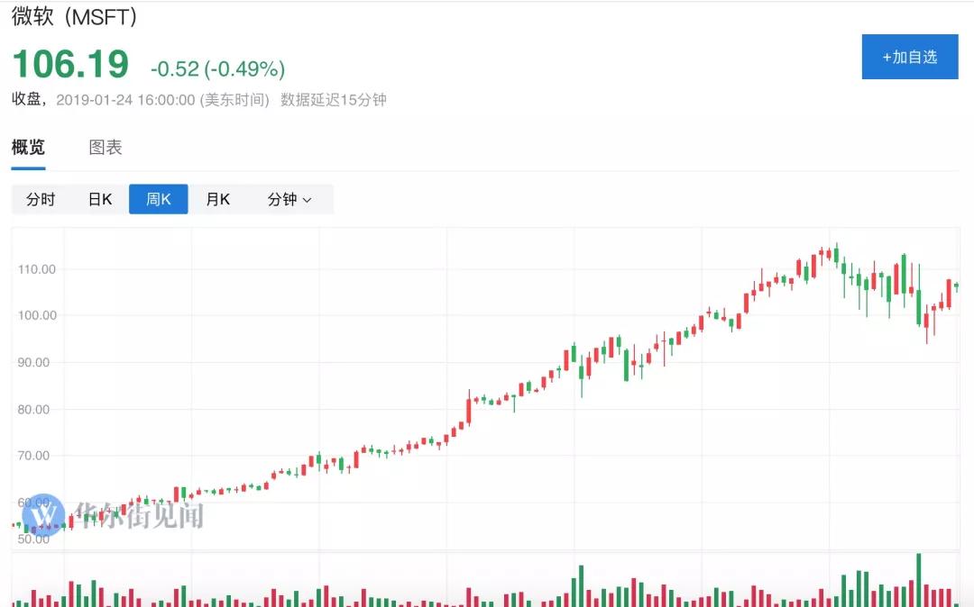Click the 110.00 price axis label
This screenshot has width=974, height=607.
36,268
